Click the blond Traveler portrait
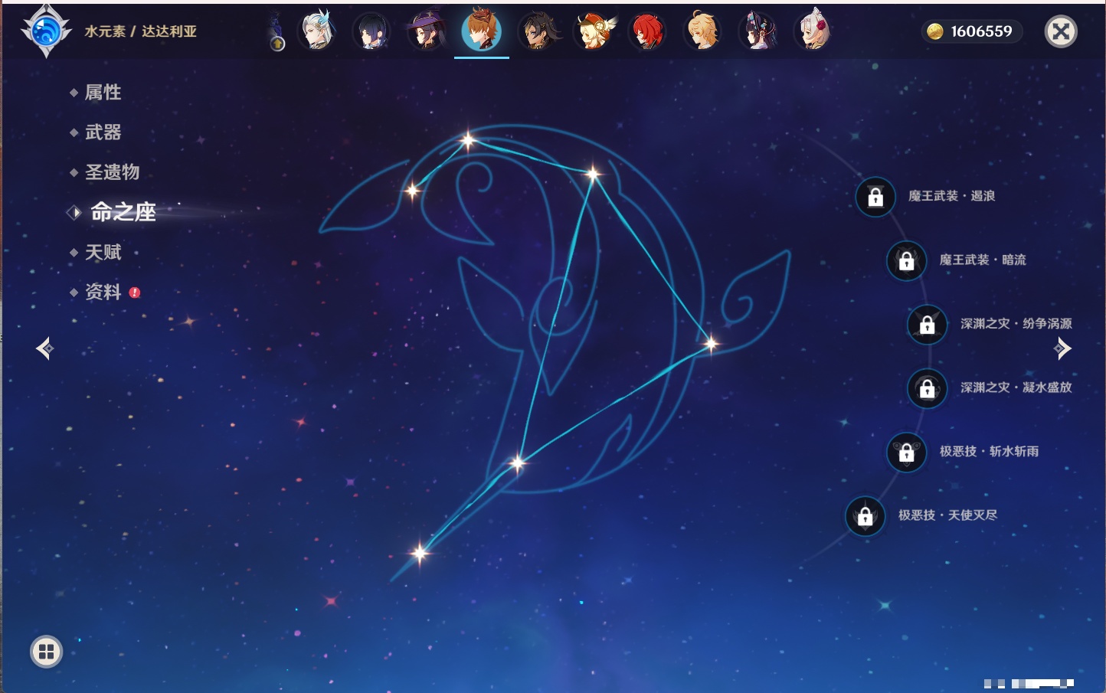1106x693 pixels. pos(702,31)
